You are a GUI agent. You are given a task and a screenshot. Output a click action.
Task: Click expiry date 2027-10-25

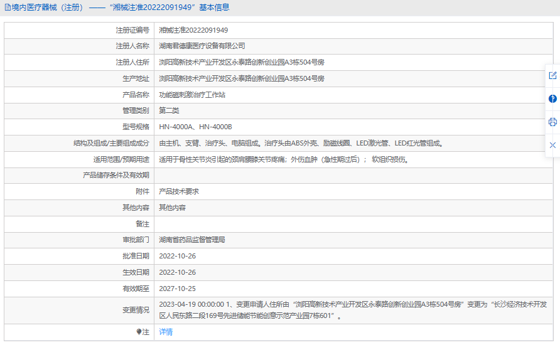178,289
